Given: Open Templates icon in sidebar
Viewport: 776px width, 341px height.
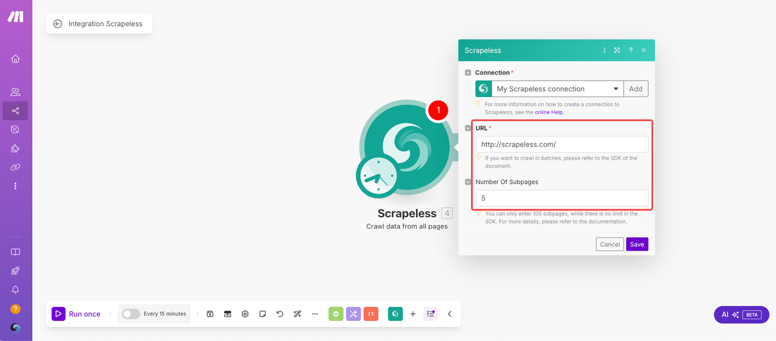Looking at the screenshot, I should [x=15, y=129].
